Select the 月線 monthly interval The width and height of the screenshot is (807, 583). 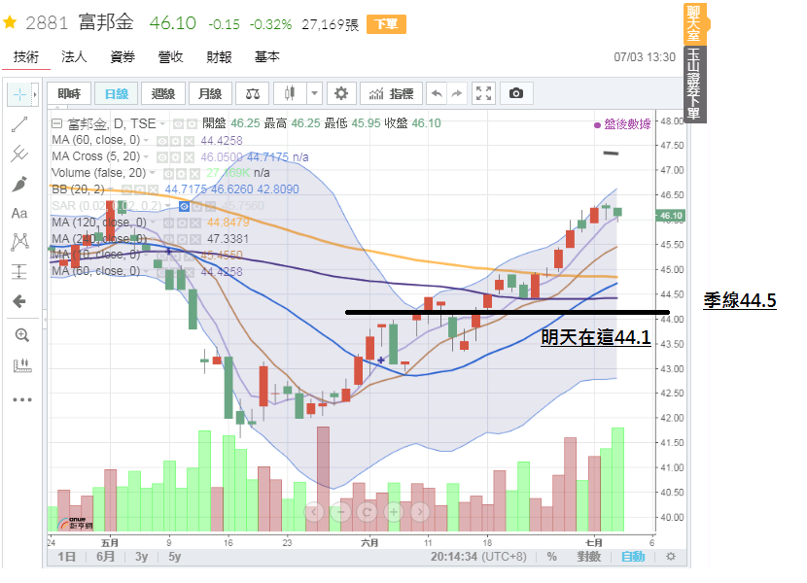coord(210,93)
